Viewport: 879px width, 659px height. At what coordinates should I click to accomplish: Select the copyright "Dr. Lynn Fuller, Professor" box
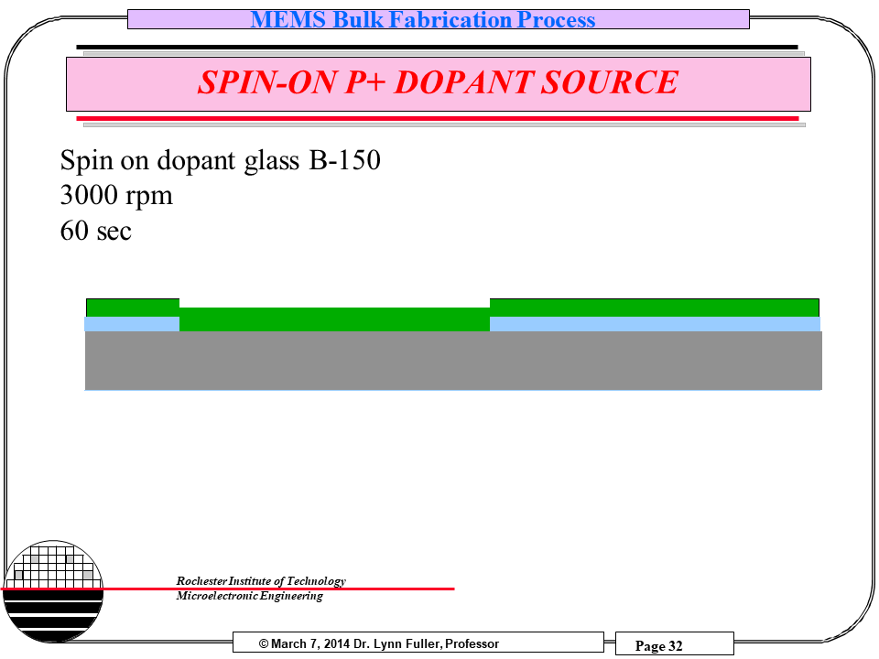pyautogui.click(x=418, y=643)
